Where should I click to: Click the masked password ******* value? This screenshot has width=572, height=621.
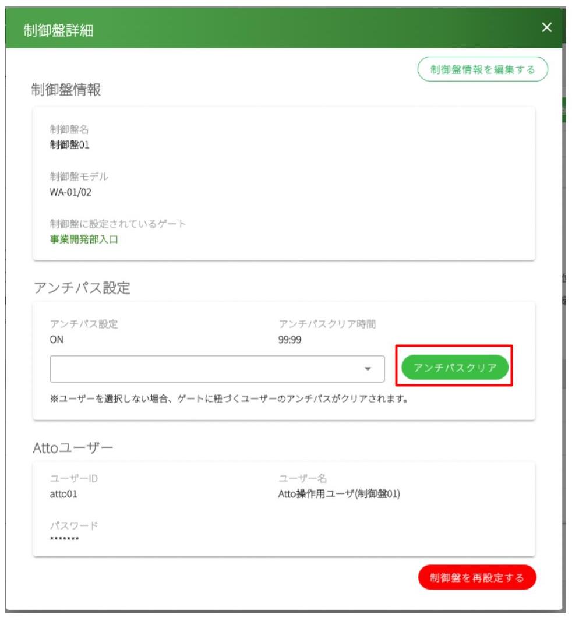(65, 538)
